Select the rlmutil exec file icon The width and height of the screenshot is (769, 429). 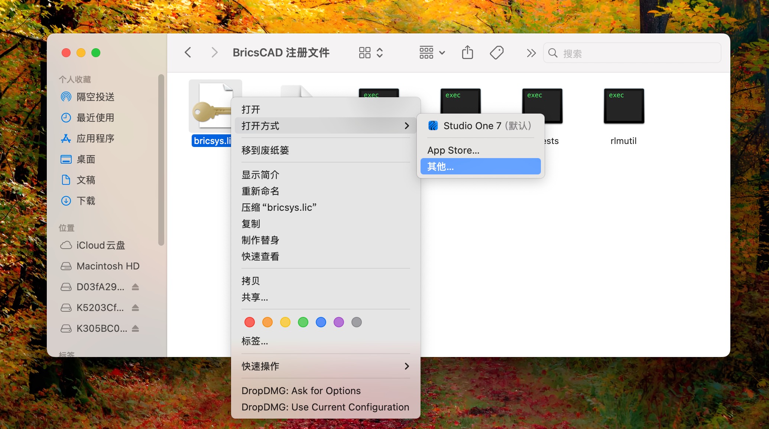(623, 106)
